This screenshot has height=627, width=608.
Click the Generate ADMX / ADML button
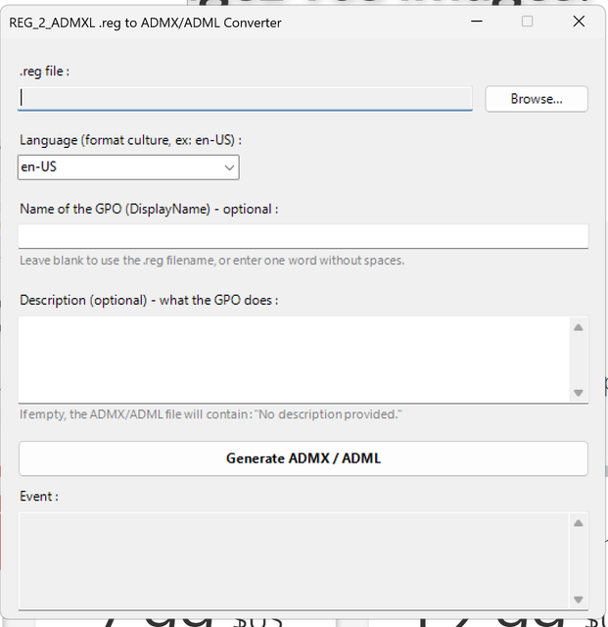[x=304, y=458]
